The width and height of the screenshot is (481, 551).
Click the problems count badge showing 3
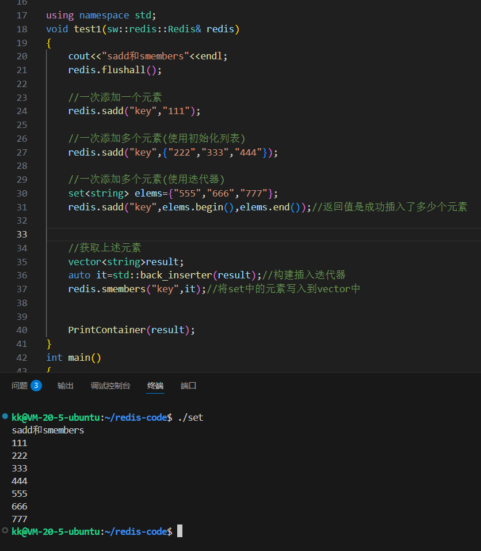click(x=36, y=386)
